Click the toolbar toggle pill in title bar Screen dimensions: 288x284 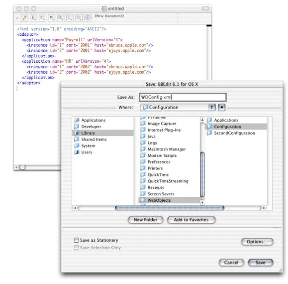pos(205,8)
